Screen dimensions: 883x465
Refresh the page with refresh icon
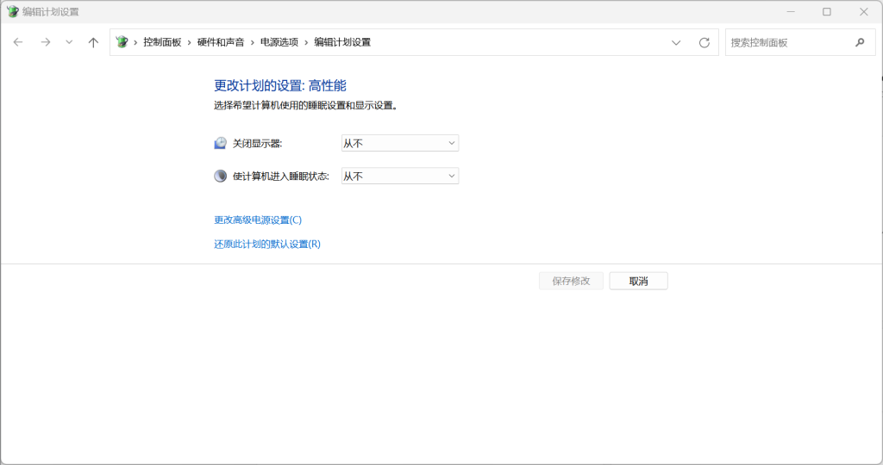click(704, 43)
